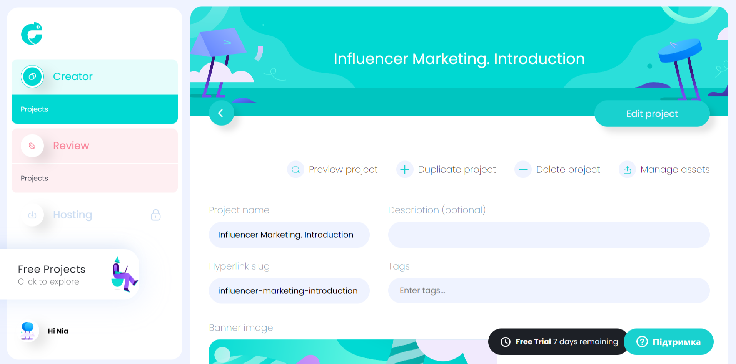Click the Hosting download icon
The height and width of the screenshot is (364, 736).
[x=32, y=215]
